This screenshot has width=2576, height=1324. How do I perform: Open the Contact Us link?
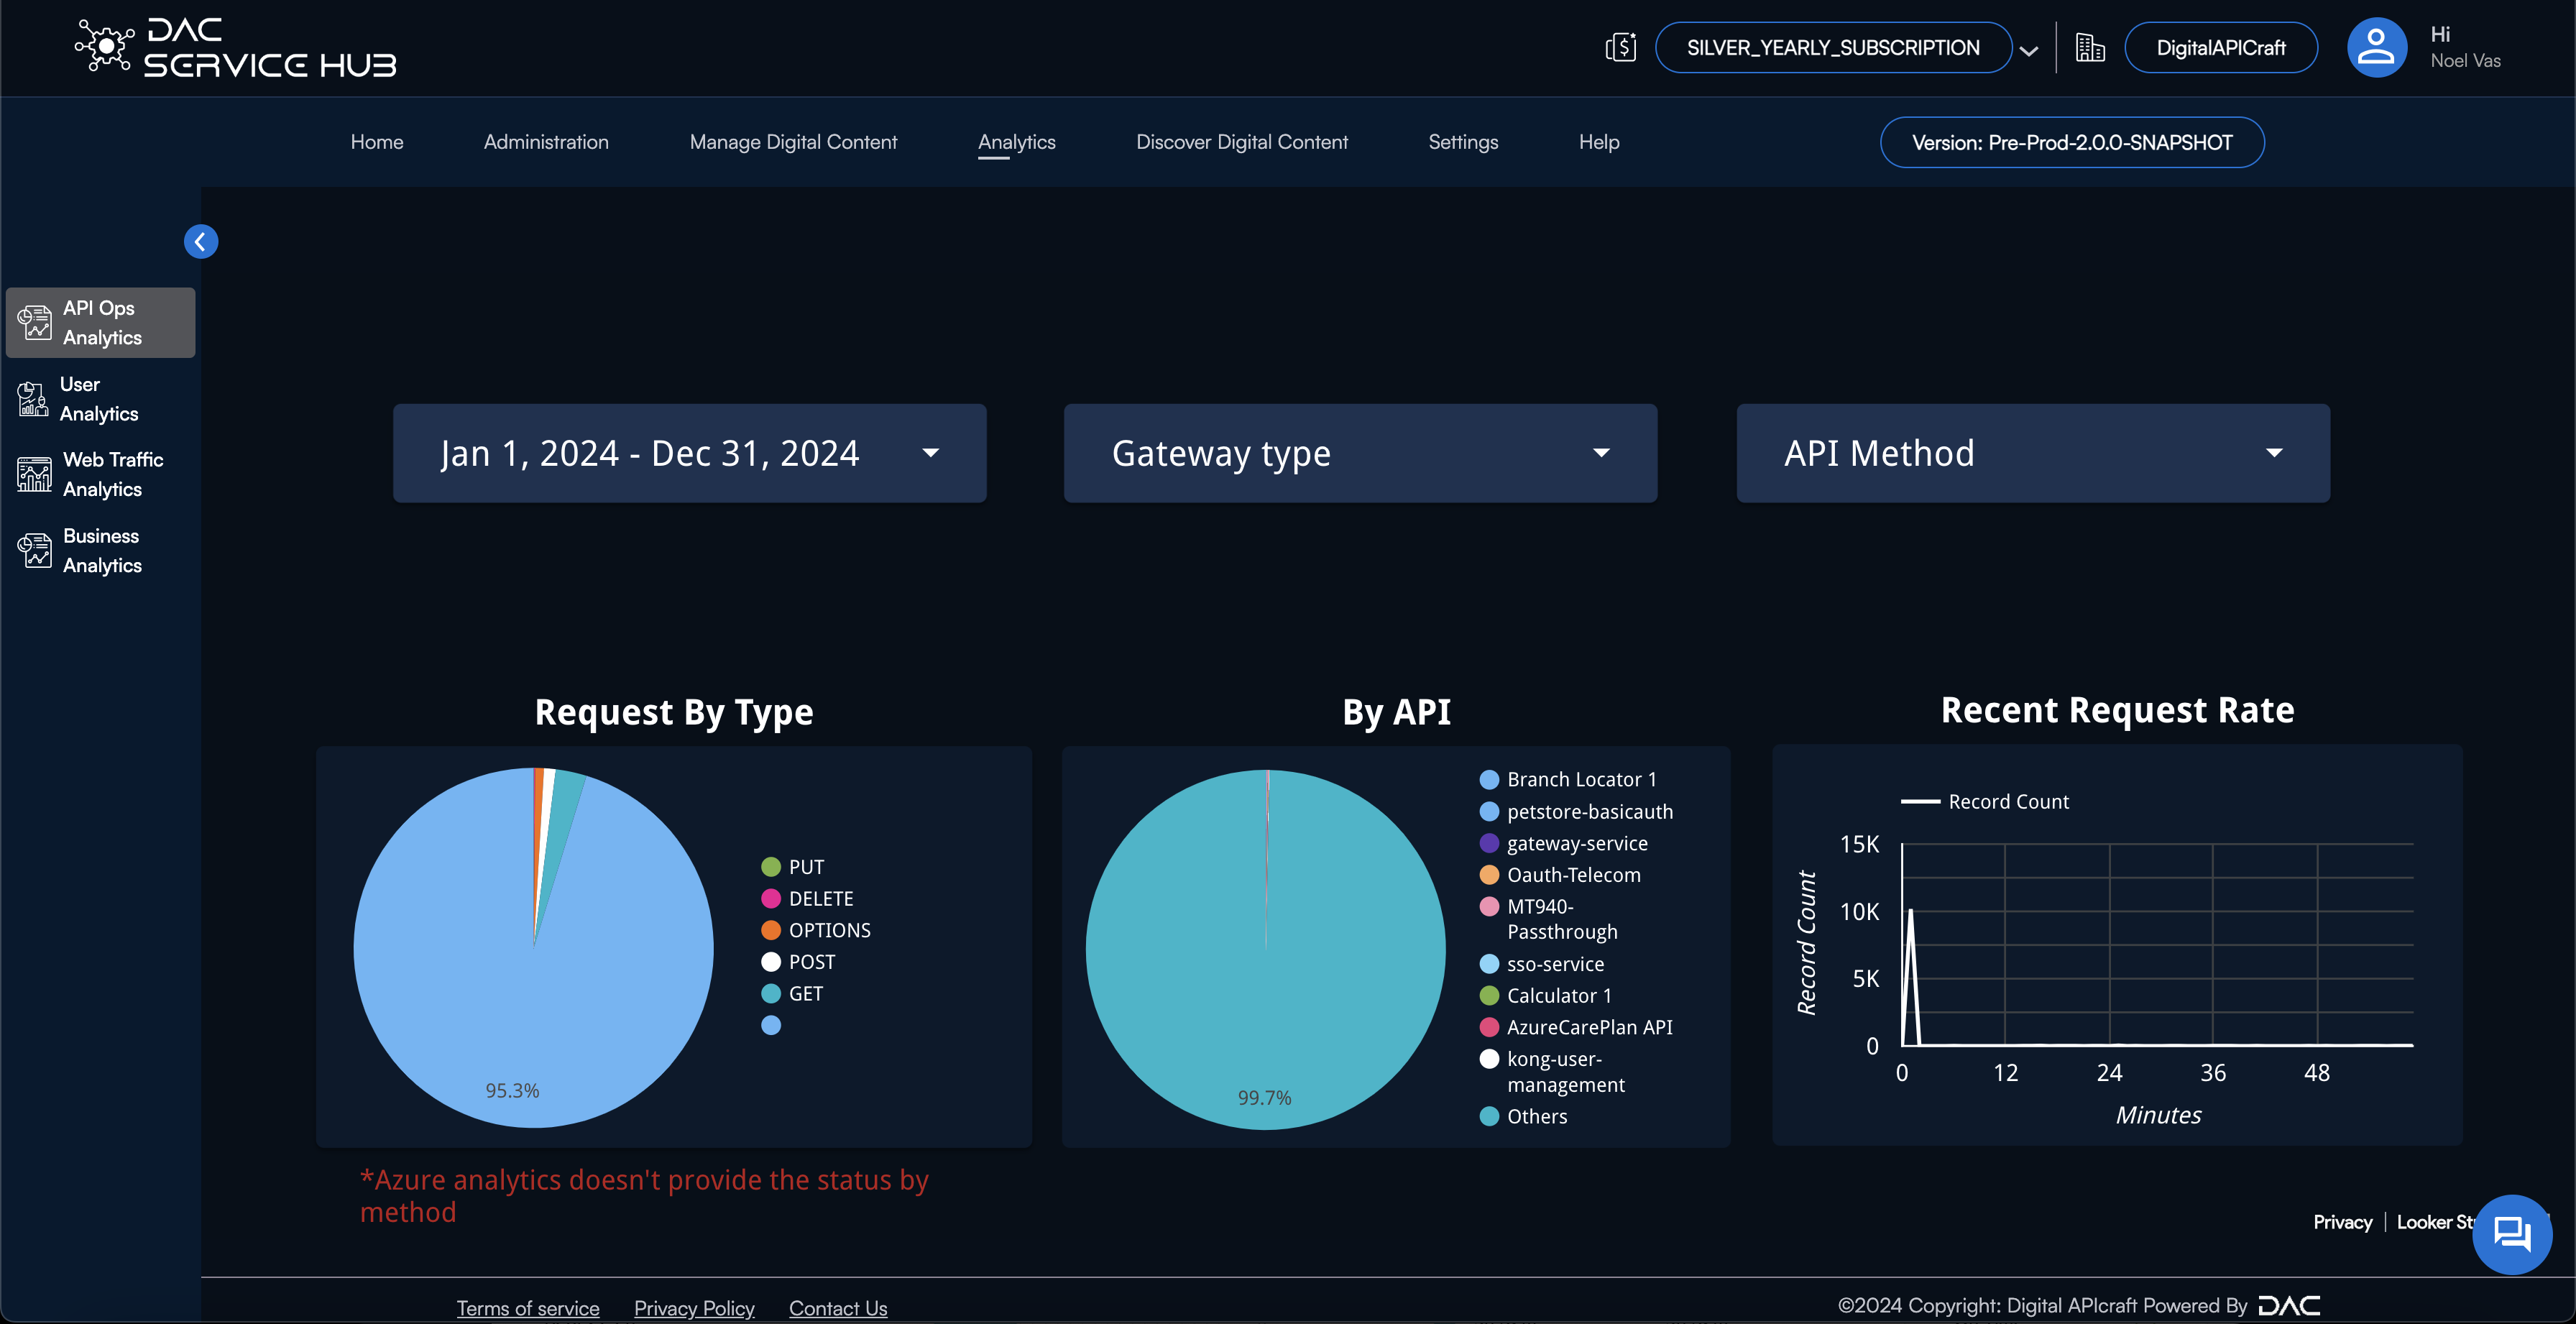click(838, 1308)
